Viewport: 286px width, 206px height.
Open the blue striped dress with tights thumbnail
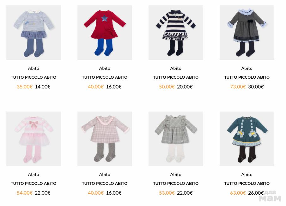coord(33,33)
